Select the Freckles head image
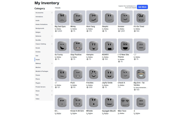 (x=94, y=74)
